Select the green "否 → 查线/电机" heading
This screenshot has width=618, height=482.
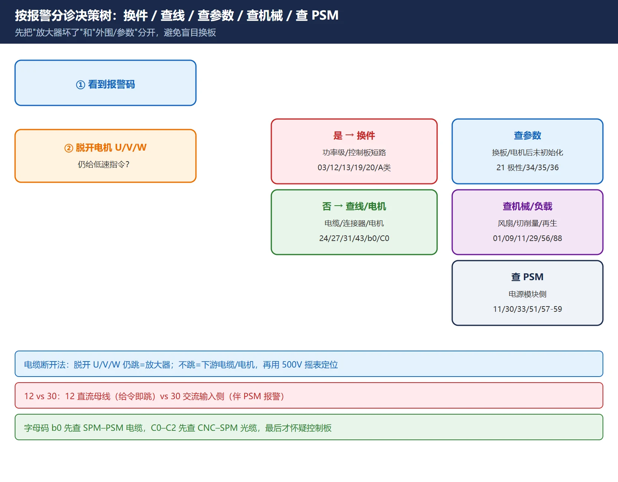click(354, 206)
